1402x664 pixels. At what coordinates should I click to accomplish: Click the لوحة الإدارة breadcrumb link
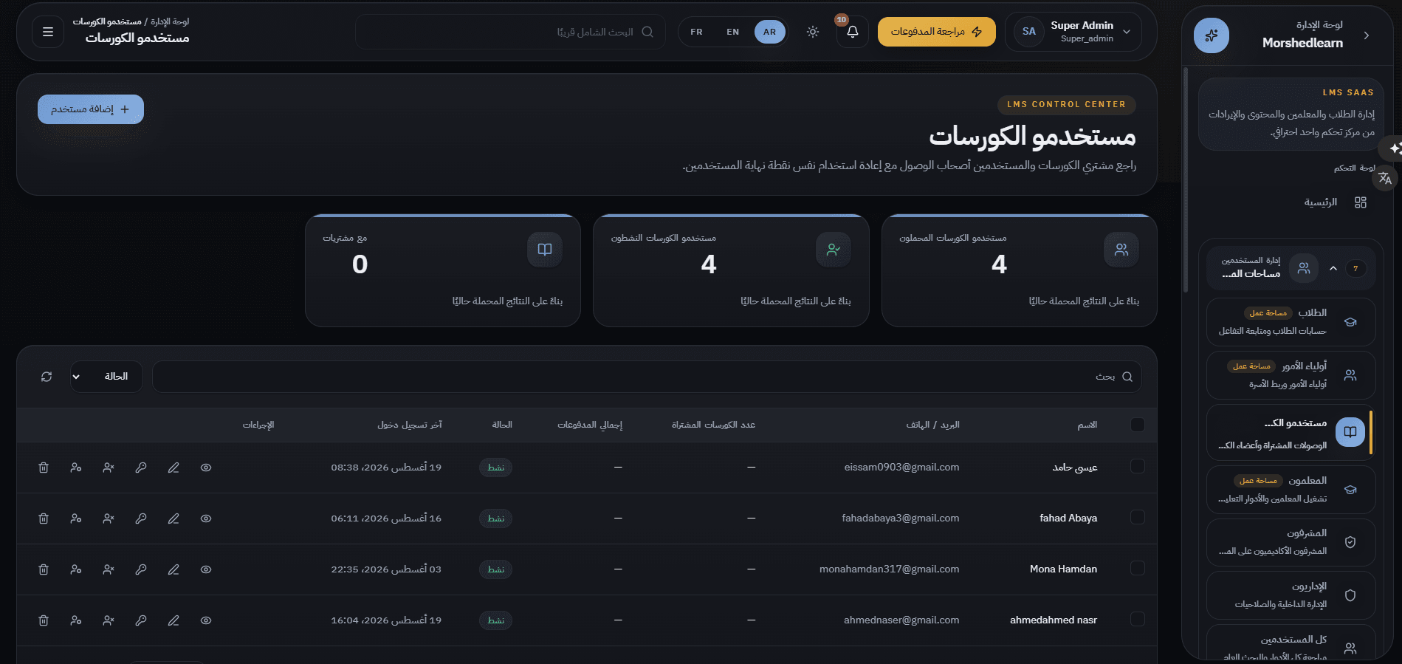pyautogui.click(x=170, y=21)
